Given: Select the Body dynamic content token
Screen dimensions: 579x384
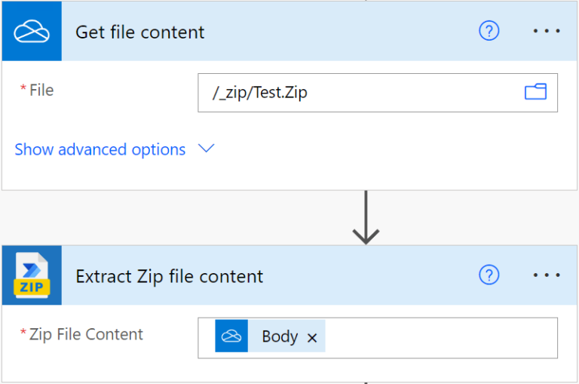Looking at the screenshot, I should coord(280,337).
